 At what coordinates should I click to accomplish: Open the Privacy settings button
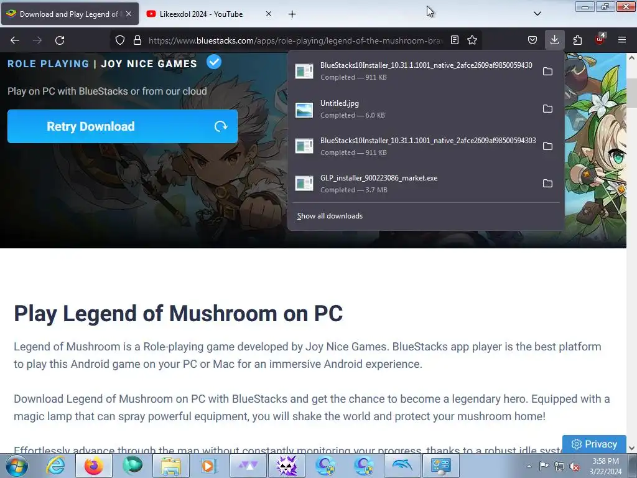point(594,444)
